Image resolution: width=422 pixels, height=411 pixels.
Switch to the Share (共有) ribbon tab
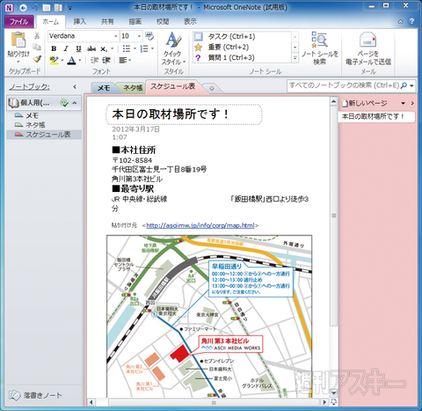(107, 22)
